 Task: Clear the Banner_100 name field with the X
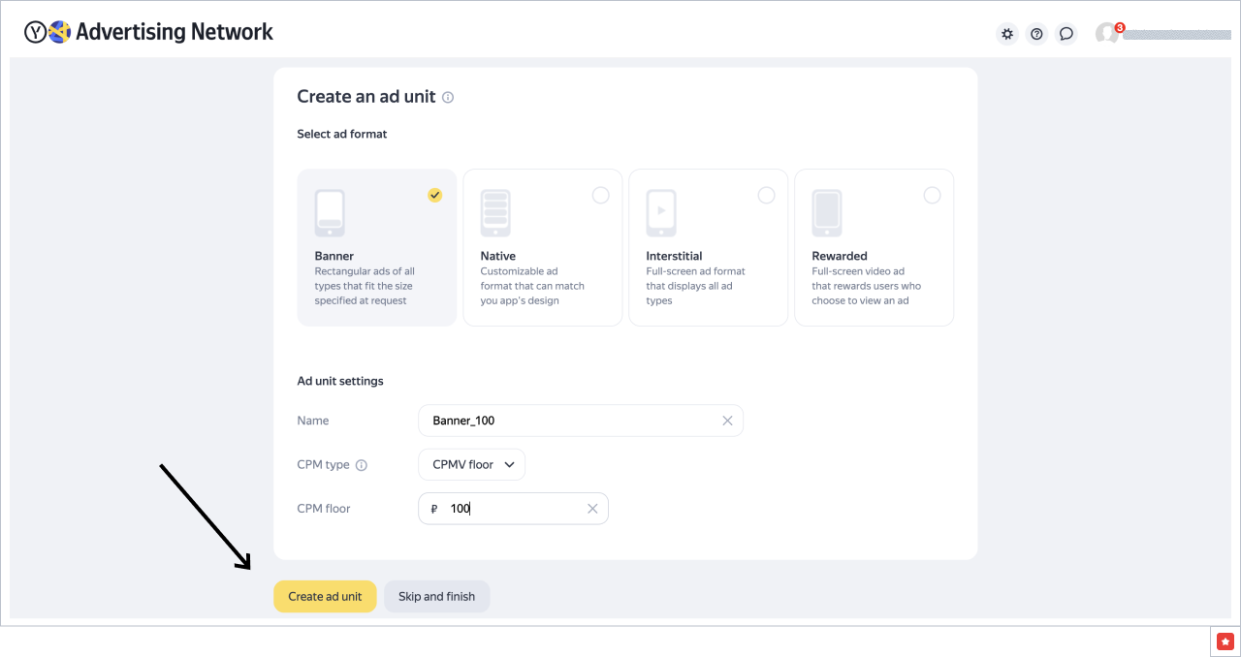point(727,421)
